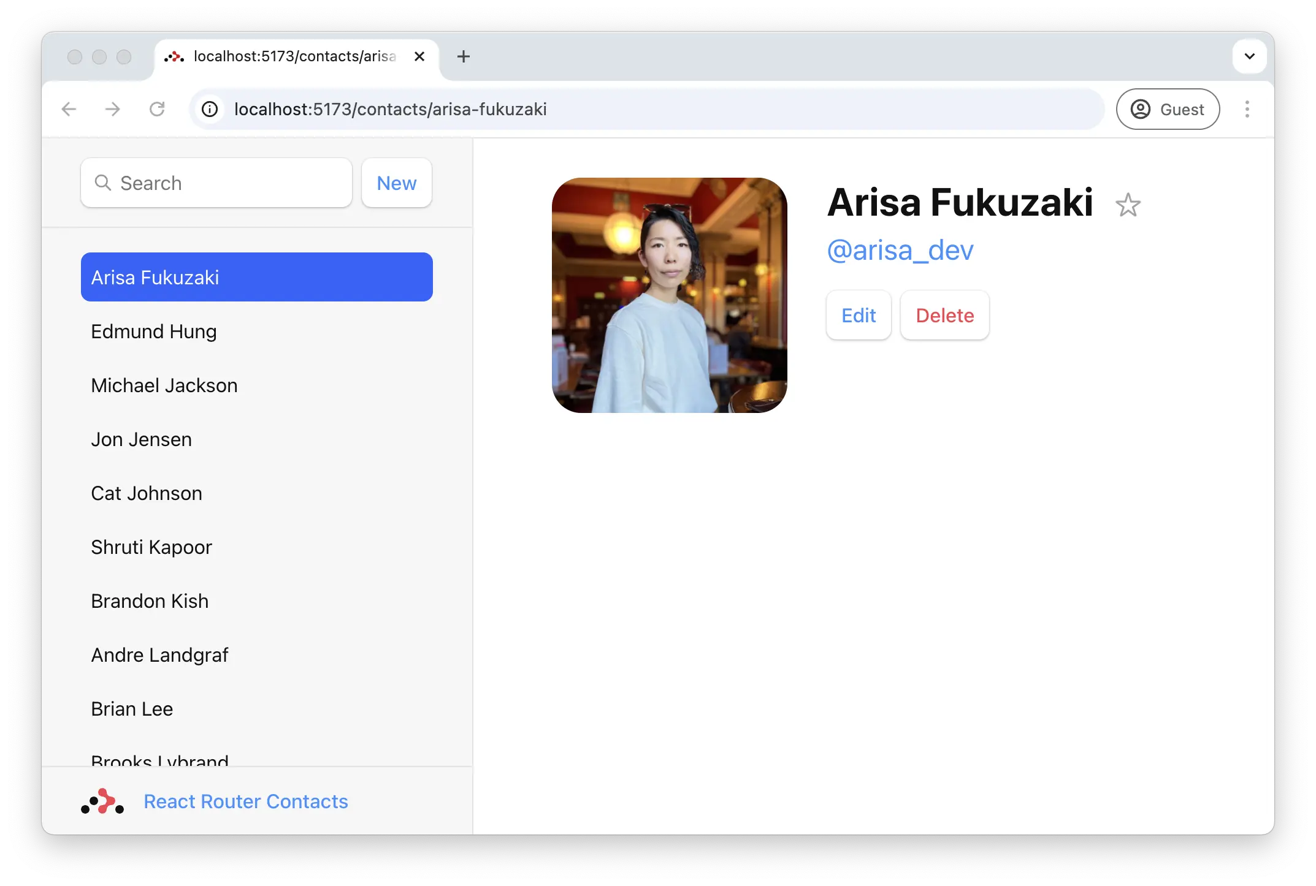Select the localhost:5173/contacts tab

pos(297,59)
